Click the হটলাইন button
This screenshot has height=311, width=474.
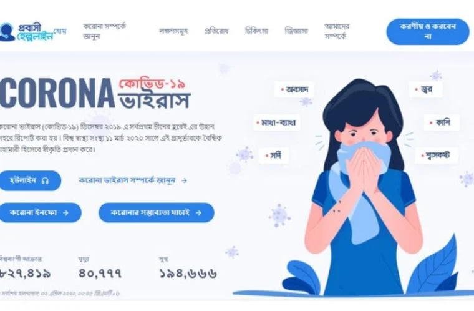30,180
